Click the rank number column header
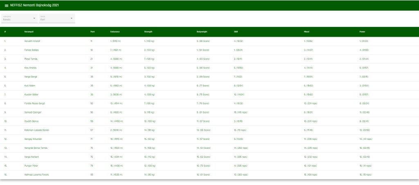Viewport: 419px width, 185px height. click(5, 31)
